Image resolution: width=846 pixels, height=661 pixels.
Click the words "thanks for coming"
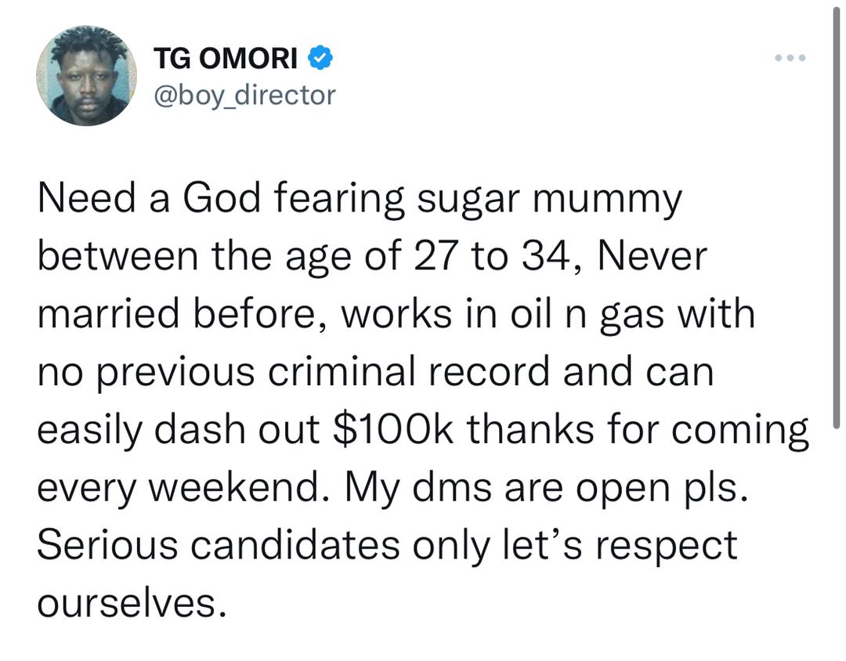click(x=638, y=431)
